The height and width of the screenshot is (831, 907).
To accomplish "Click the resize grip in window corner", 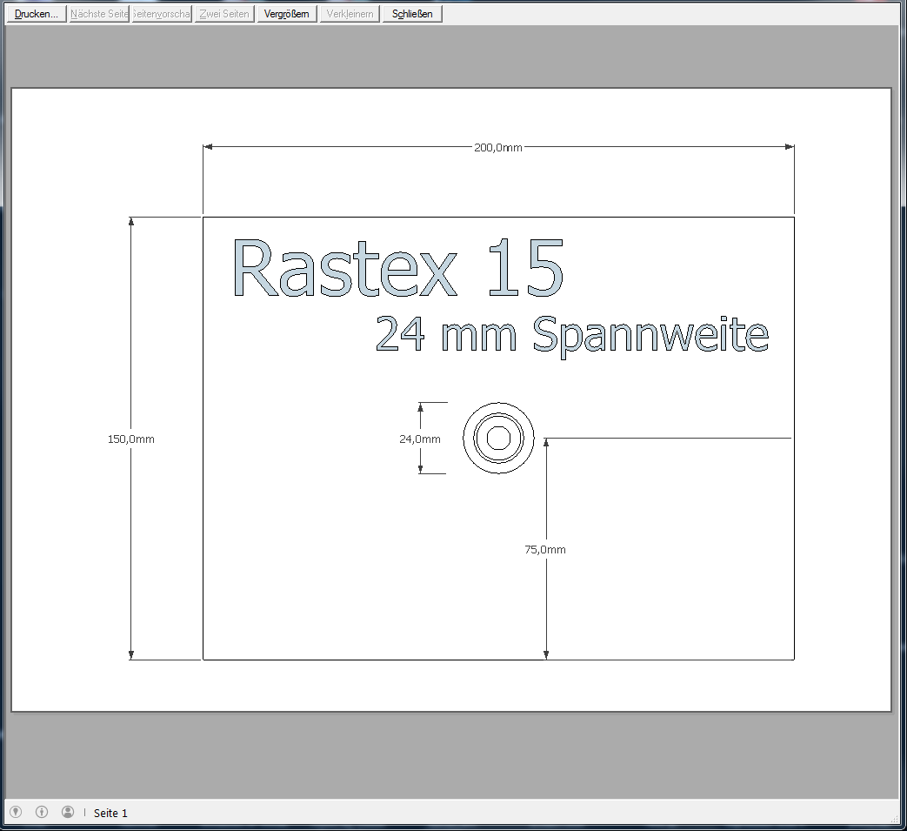I will [896, 820].
